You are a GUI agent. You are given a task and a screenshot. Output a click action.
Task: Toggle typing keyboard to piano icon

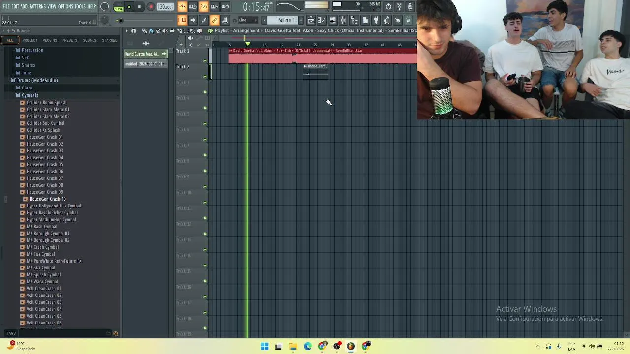[x=182, y=20]
